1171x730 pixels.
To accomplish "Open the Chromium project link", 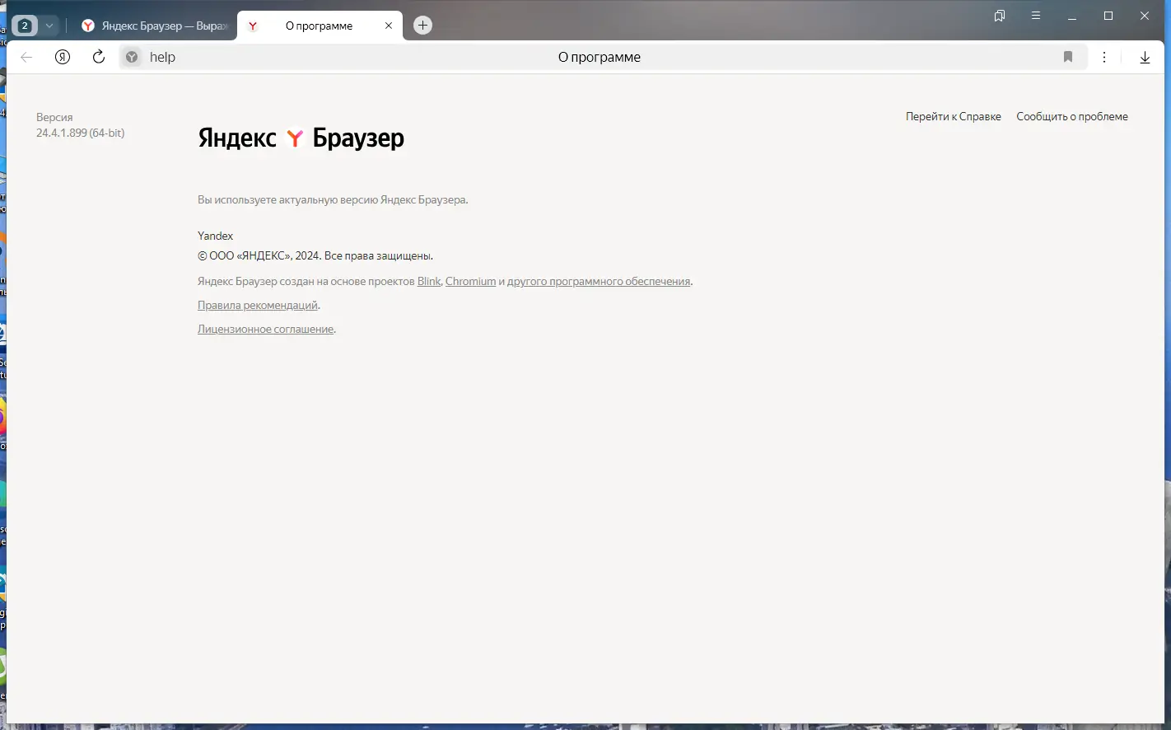I will [x=470, y=281].
